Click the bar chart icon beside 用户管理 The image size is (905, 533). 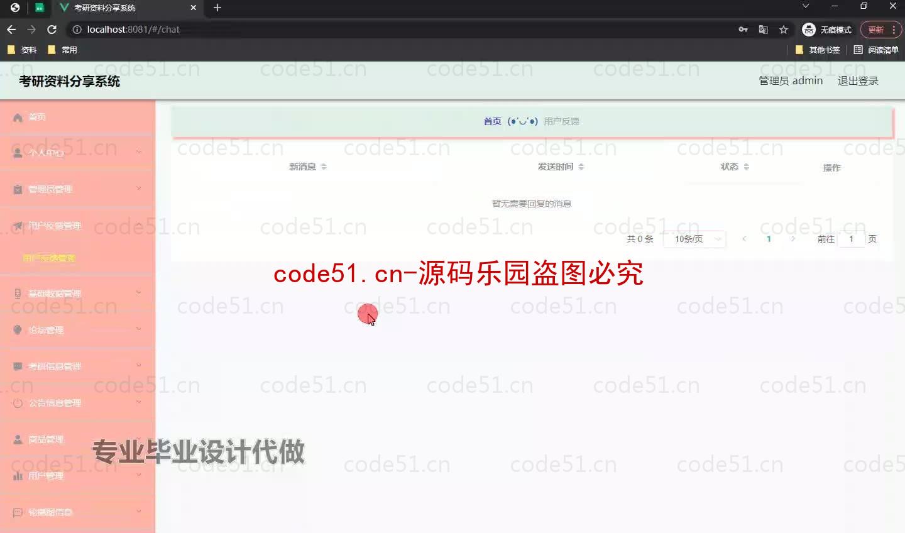18,476
